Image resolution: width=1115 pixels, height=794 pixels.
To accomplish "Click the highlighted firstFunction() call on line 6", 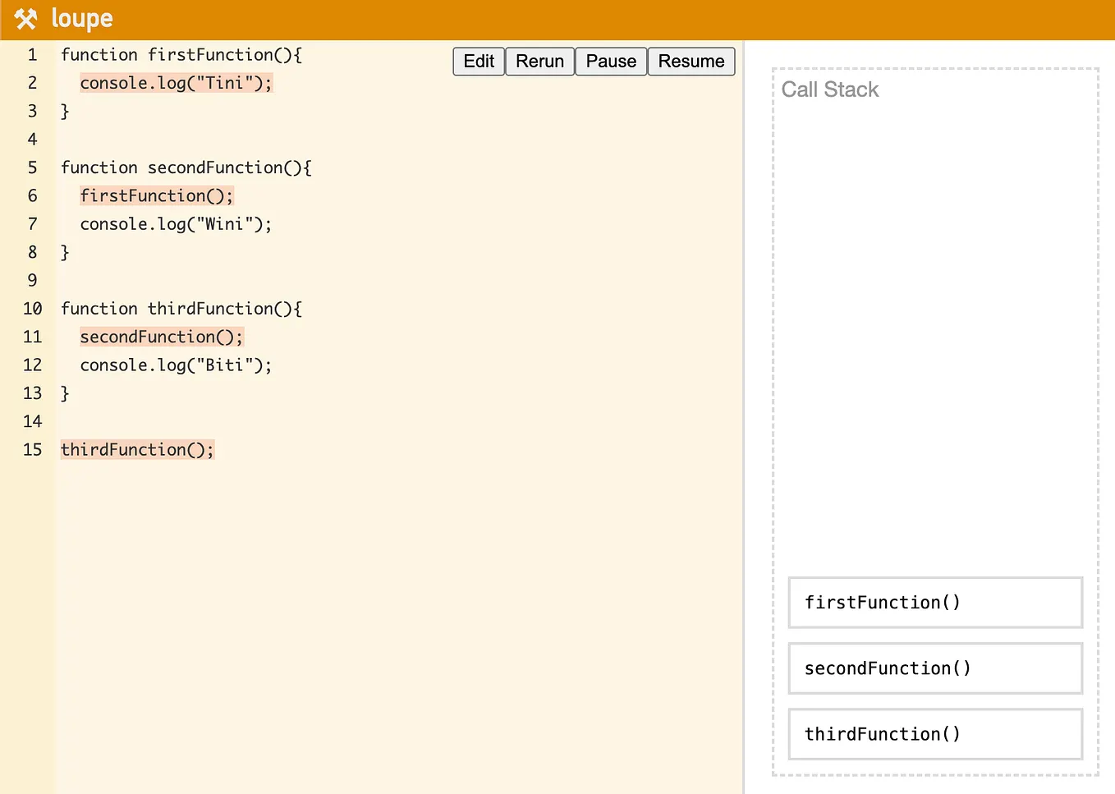I will [156, 195].
